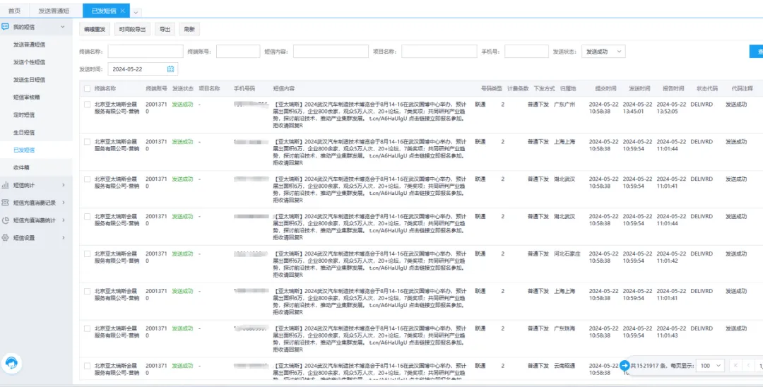Check the row with 归属地 广东珠海
This screenshot has height=387, width=763.
[87, 328]
